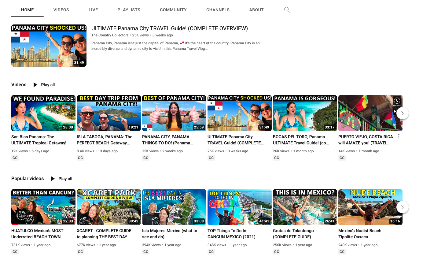
Task: Click CC badge under ULTIMATE Panama City video in Videos row
Action: (211, 158)
